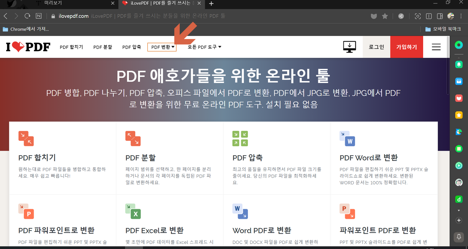The height and width of the screenshot is (249, 468).
Task: Expand more sidebar apps down arrow
Action: click(458, 211)
